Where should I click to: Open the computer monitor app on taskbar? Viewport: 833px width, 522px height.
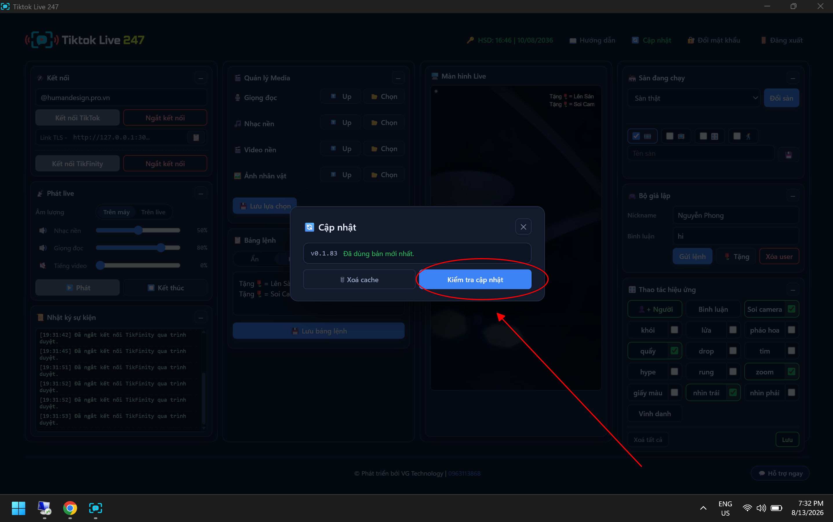click(44, 508)
